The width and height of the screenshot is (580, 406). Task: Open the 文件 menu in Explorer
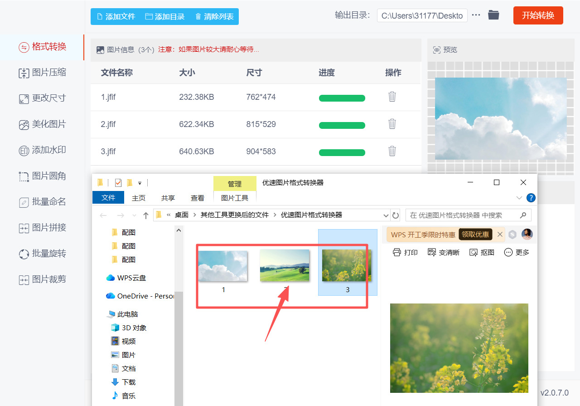tap(108, 198)
